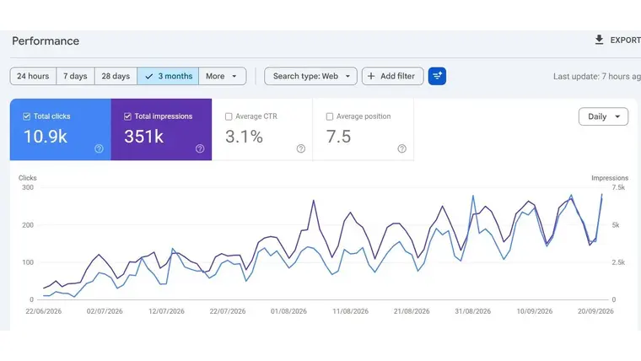Open help icon on Average position card
Viewport: 641px width, 361px height.
(x=401, y=148)
